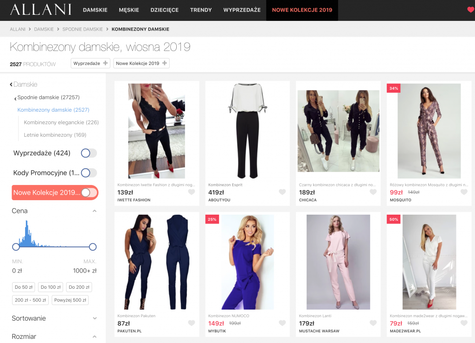Collapse the Cena filter section
Viewport: 475px width, 343px height.
pyautogui.click(x=95, y=211)
